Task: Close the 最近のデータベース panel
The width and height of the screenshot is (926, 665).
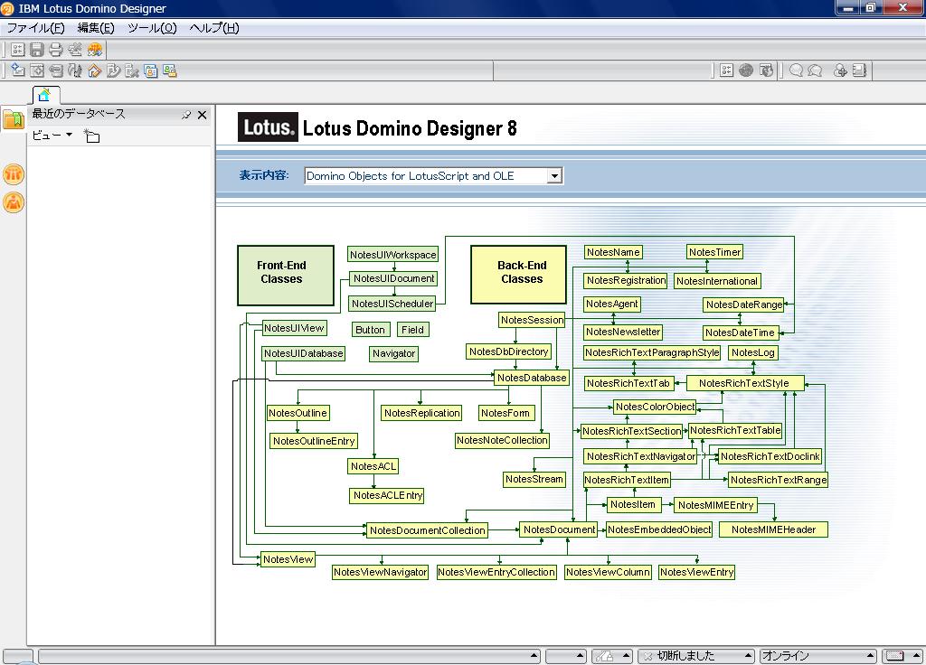Action: [202, 115]
